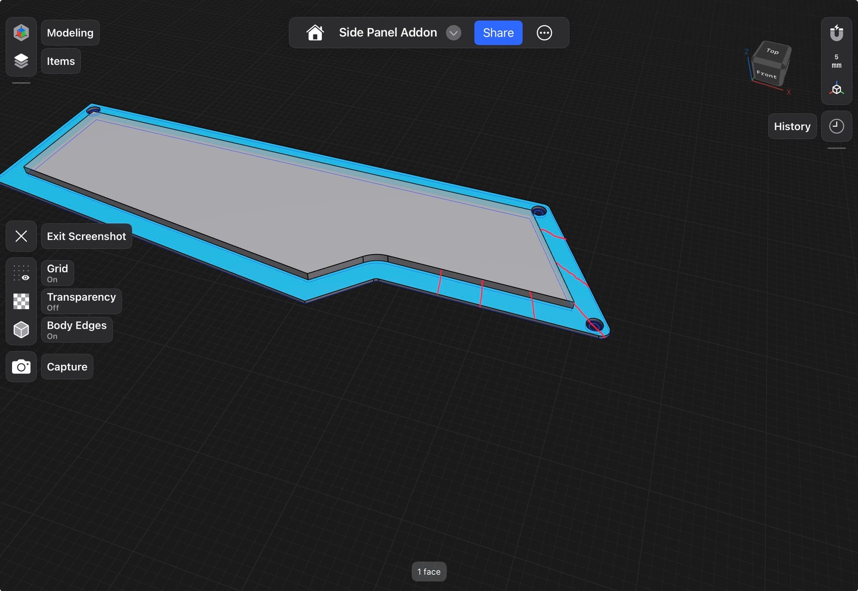The height and width of the screenshot is (591, 858).
Task: Open the History clock icon
Action: pos(836,126)
